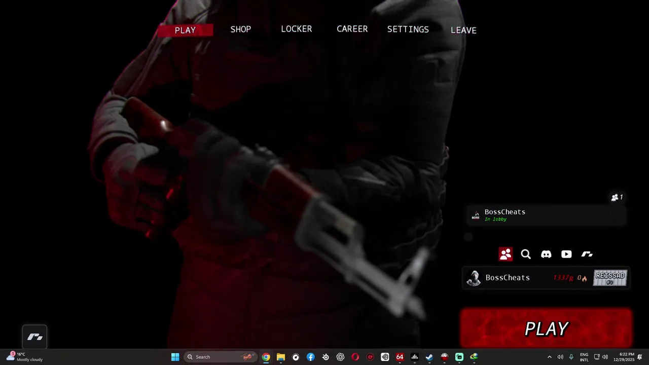Expand the hidden system tray icons chevron
The image size is (649, 365).
click(549, 357)
